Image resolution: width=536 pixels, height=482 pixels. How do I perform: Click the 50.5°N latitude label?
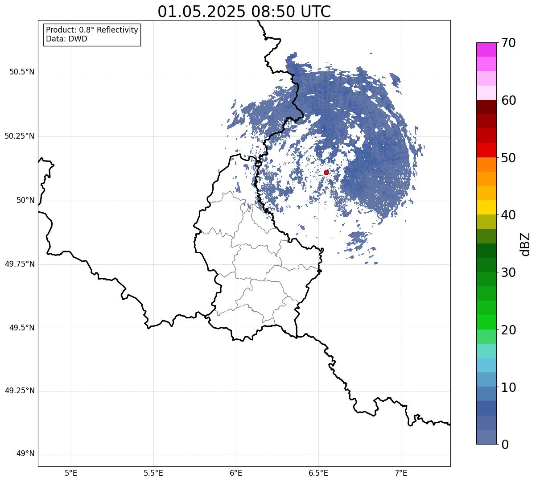coord(22,72)
